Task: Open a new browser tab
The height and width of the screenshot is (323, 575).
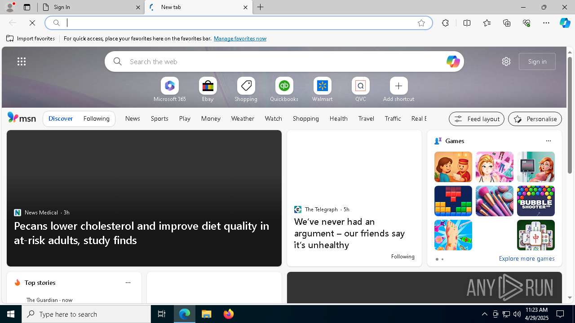Action: tap(261, 7)
